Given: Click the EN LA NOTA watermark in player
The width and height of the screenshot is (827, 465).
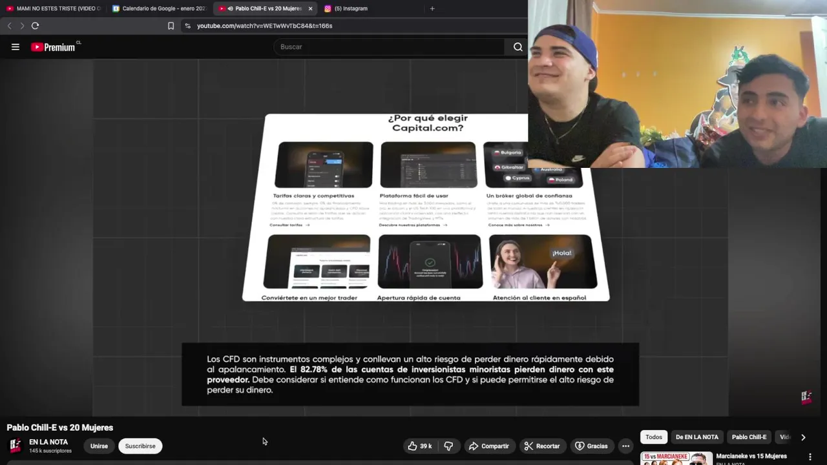Looking at the screenshot, I should (x=806, y=397).
